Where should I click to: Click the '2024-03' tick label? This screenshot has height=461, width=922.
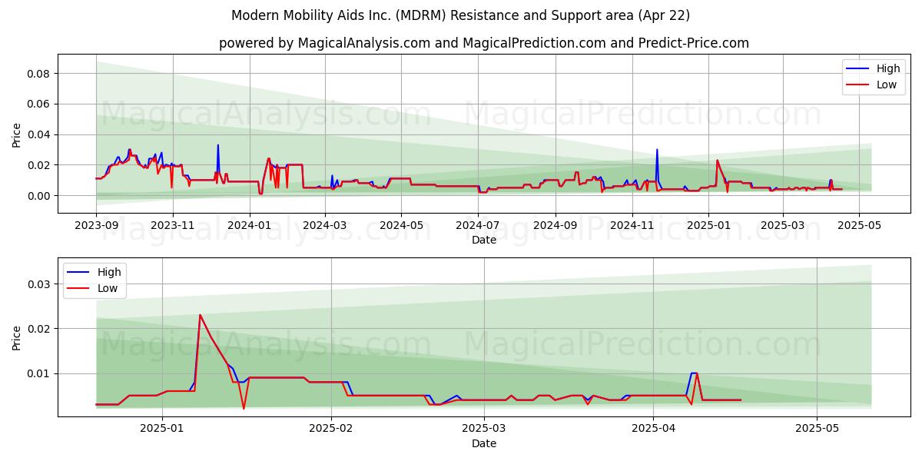(324, 226)
